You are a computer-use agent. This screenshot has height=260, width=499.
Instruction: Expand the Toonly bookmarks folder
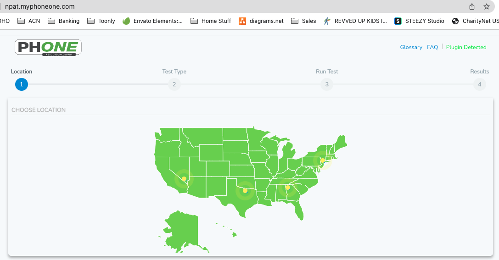coord(101,21)
